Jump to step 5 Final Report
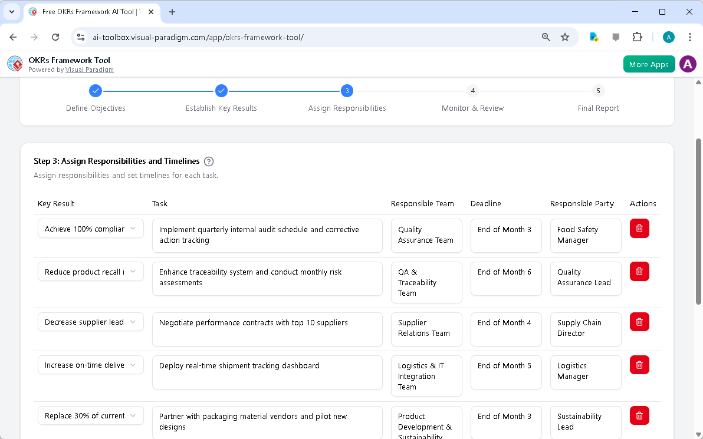The height and width of the screenshot is (439, 703). [x=598, y=91]
